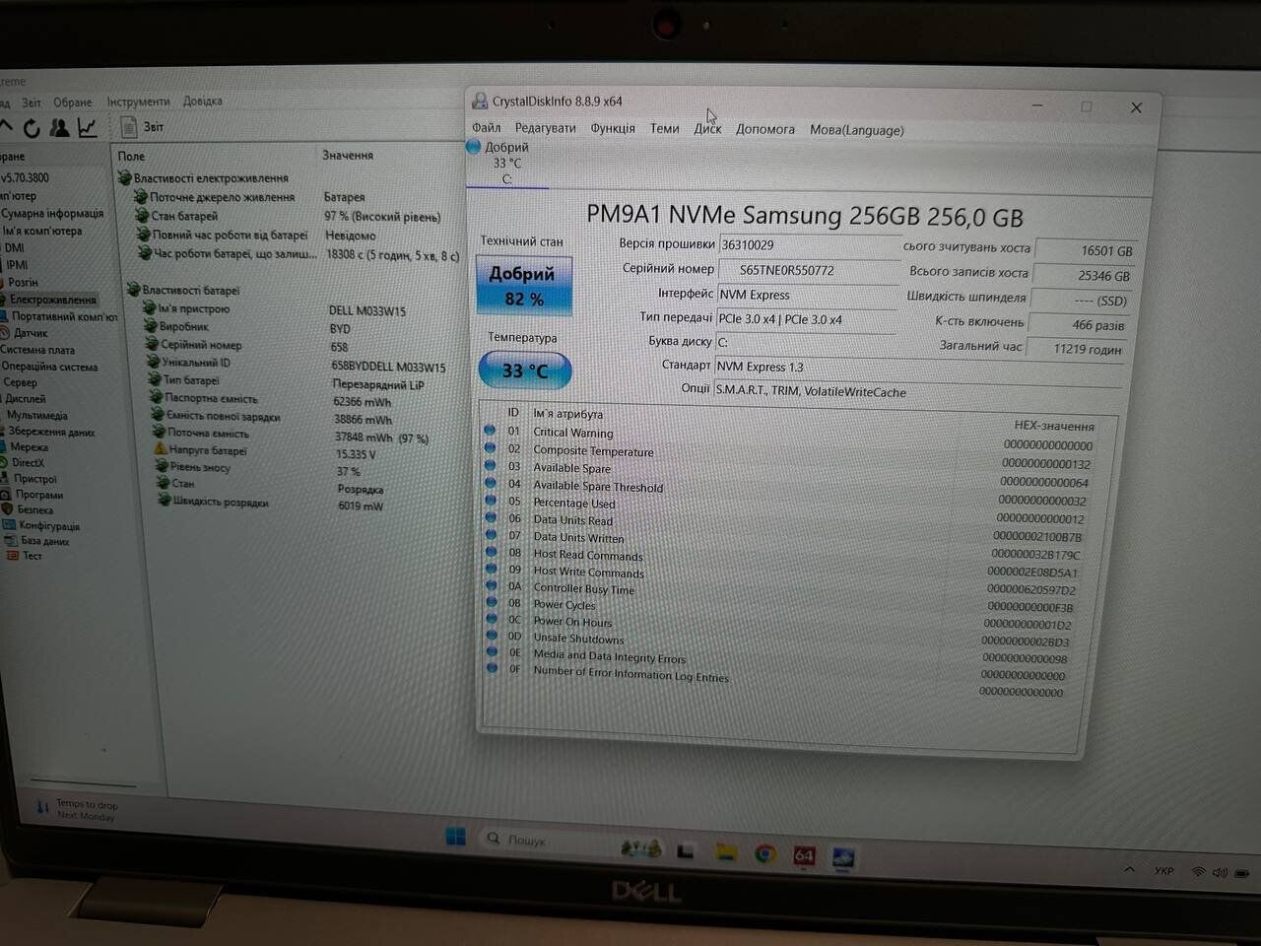Select Сумарна інформація in the tree

[52, 214]
